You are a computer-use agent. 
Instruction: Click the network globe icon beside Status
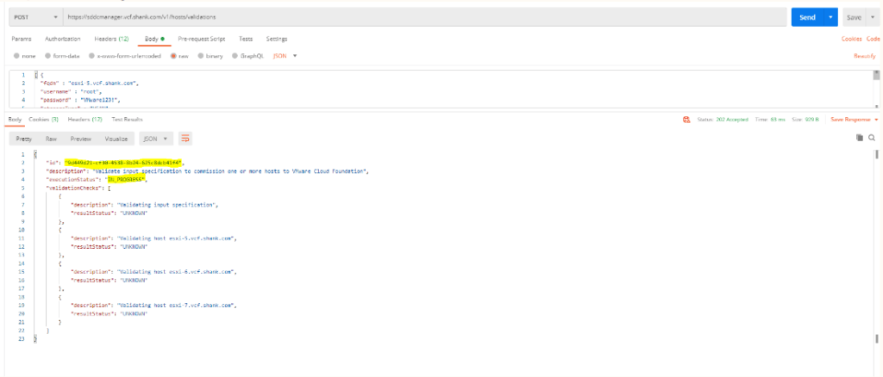point(686,120)
